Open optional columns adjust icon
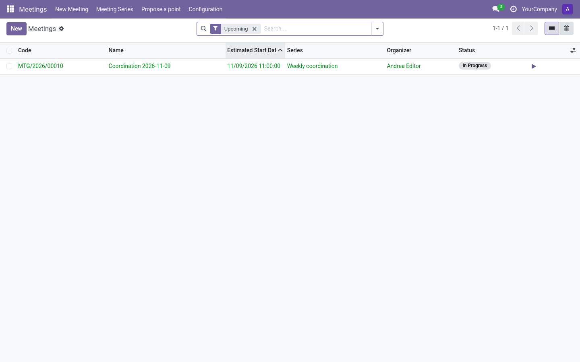Viewport: 580px width, 362px height. tap(573, 50)
